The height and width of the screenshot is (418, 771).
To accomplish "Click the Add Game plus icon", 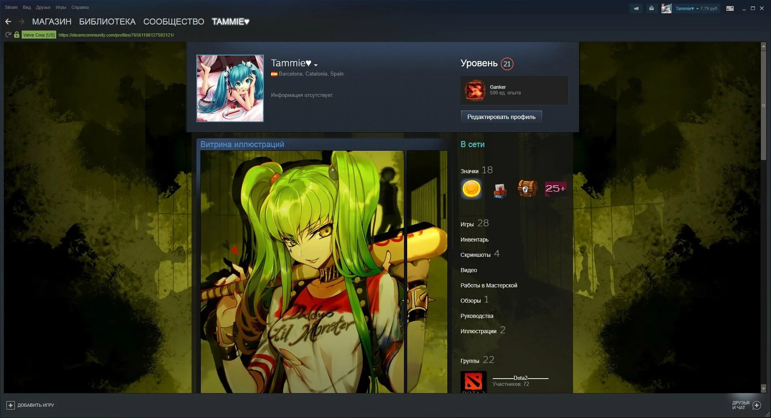I will click(11, 405).
